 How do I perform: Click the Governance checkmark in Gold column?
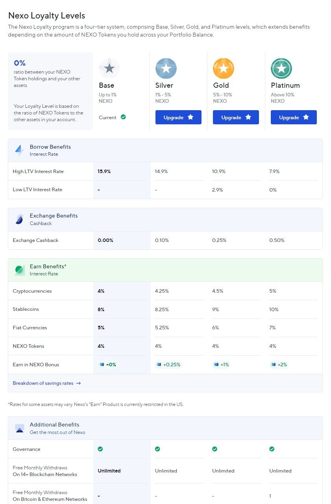[x=215, y=449]
